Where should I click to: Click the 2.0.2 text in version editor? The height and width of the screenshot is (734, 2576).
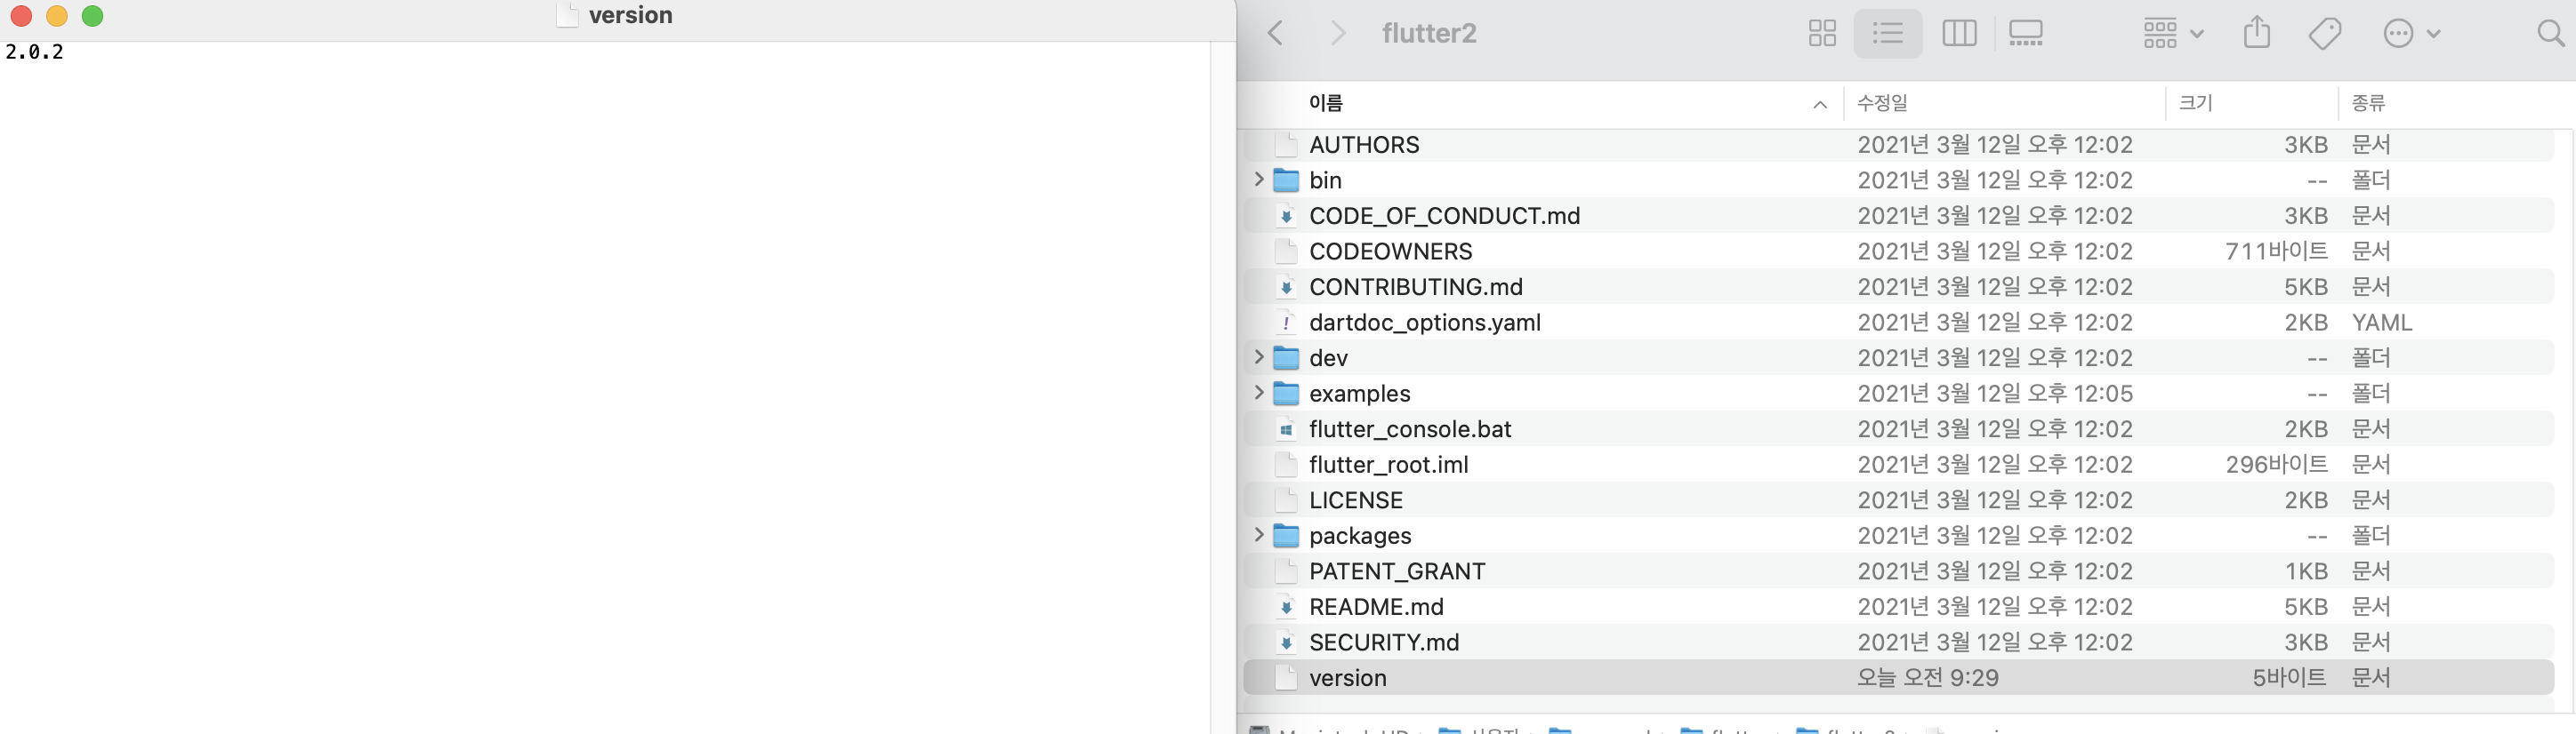(x=35, y=52)
